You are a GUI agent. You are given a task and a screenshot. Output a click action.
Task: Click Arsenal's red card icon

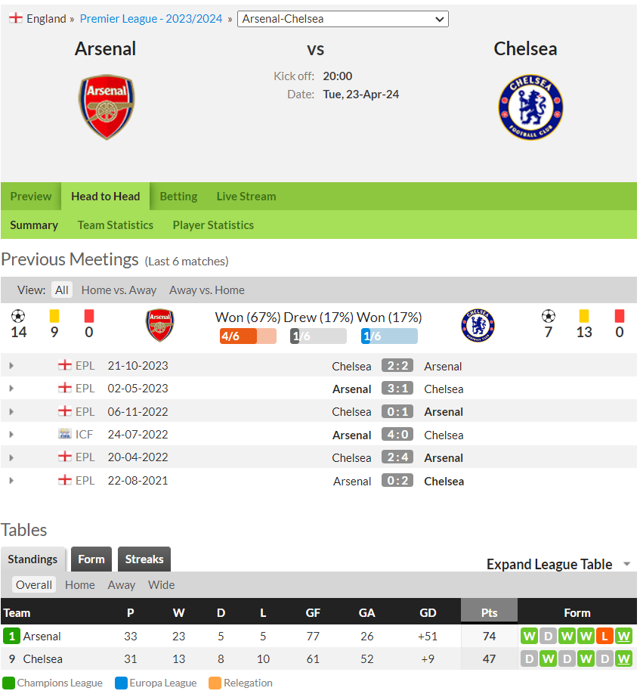pyautogui.click(x=89, y=316)
